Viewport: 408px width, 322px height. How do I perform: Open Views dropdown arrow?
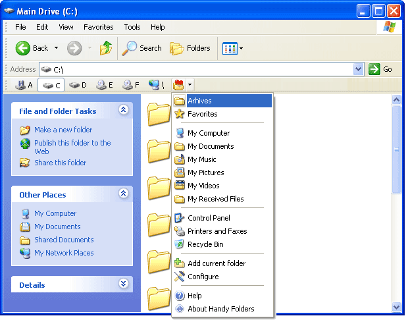[242, 49]
